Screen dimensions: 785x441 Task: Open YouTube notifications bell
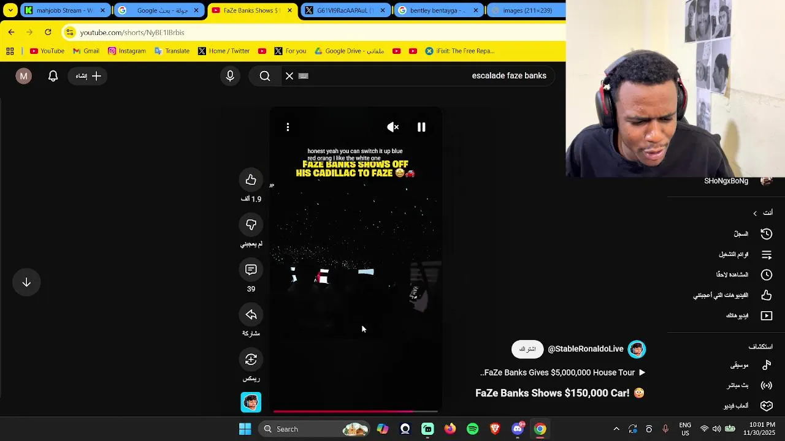pos(53,76)
